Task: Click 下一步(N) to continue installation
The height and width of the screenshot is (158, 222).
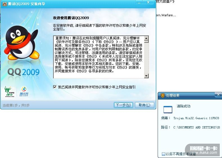Action: coord(123,105)
